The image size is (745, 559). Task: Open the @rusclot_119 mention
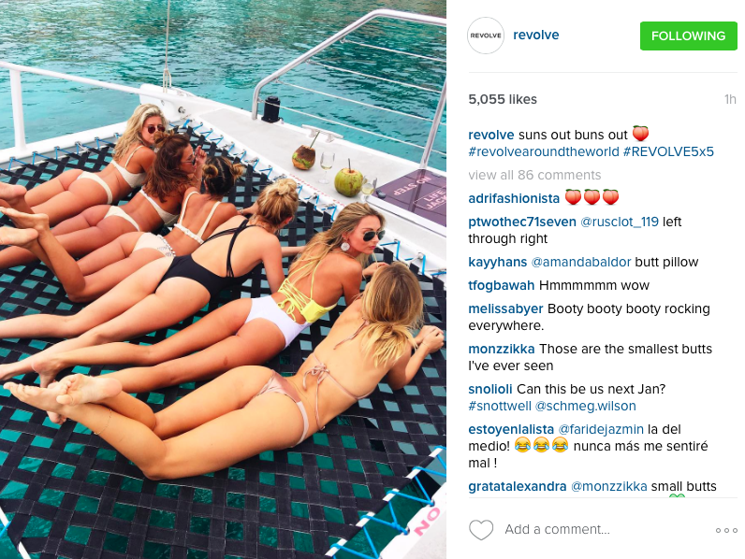click(x=620, y=222)
